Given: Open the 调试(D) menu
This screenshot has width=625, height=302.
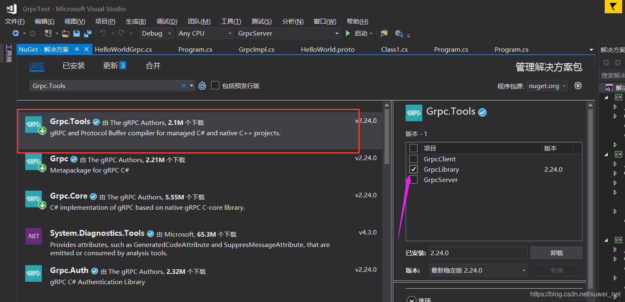Looking at the screenshot, I should point(167,21).
